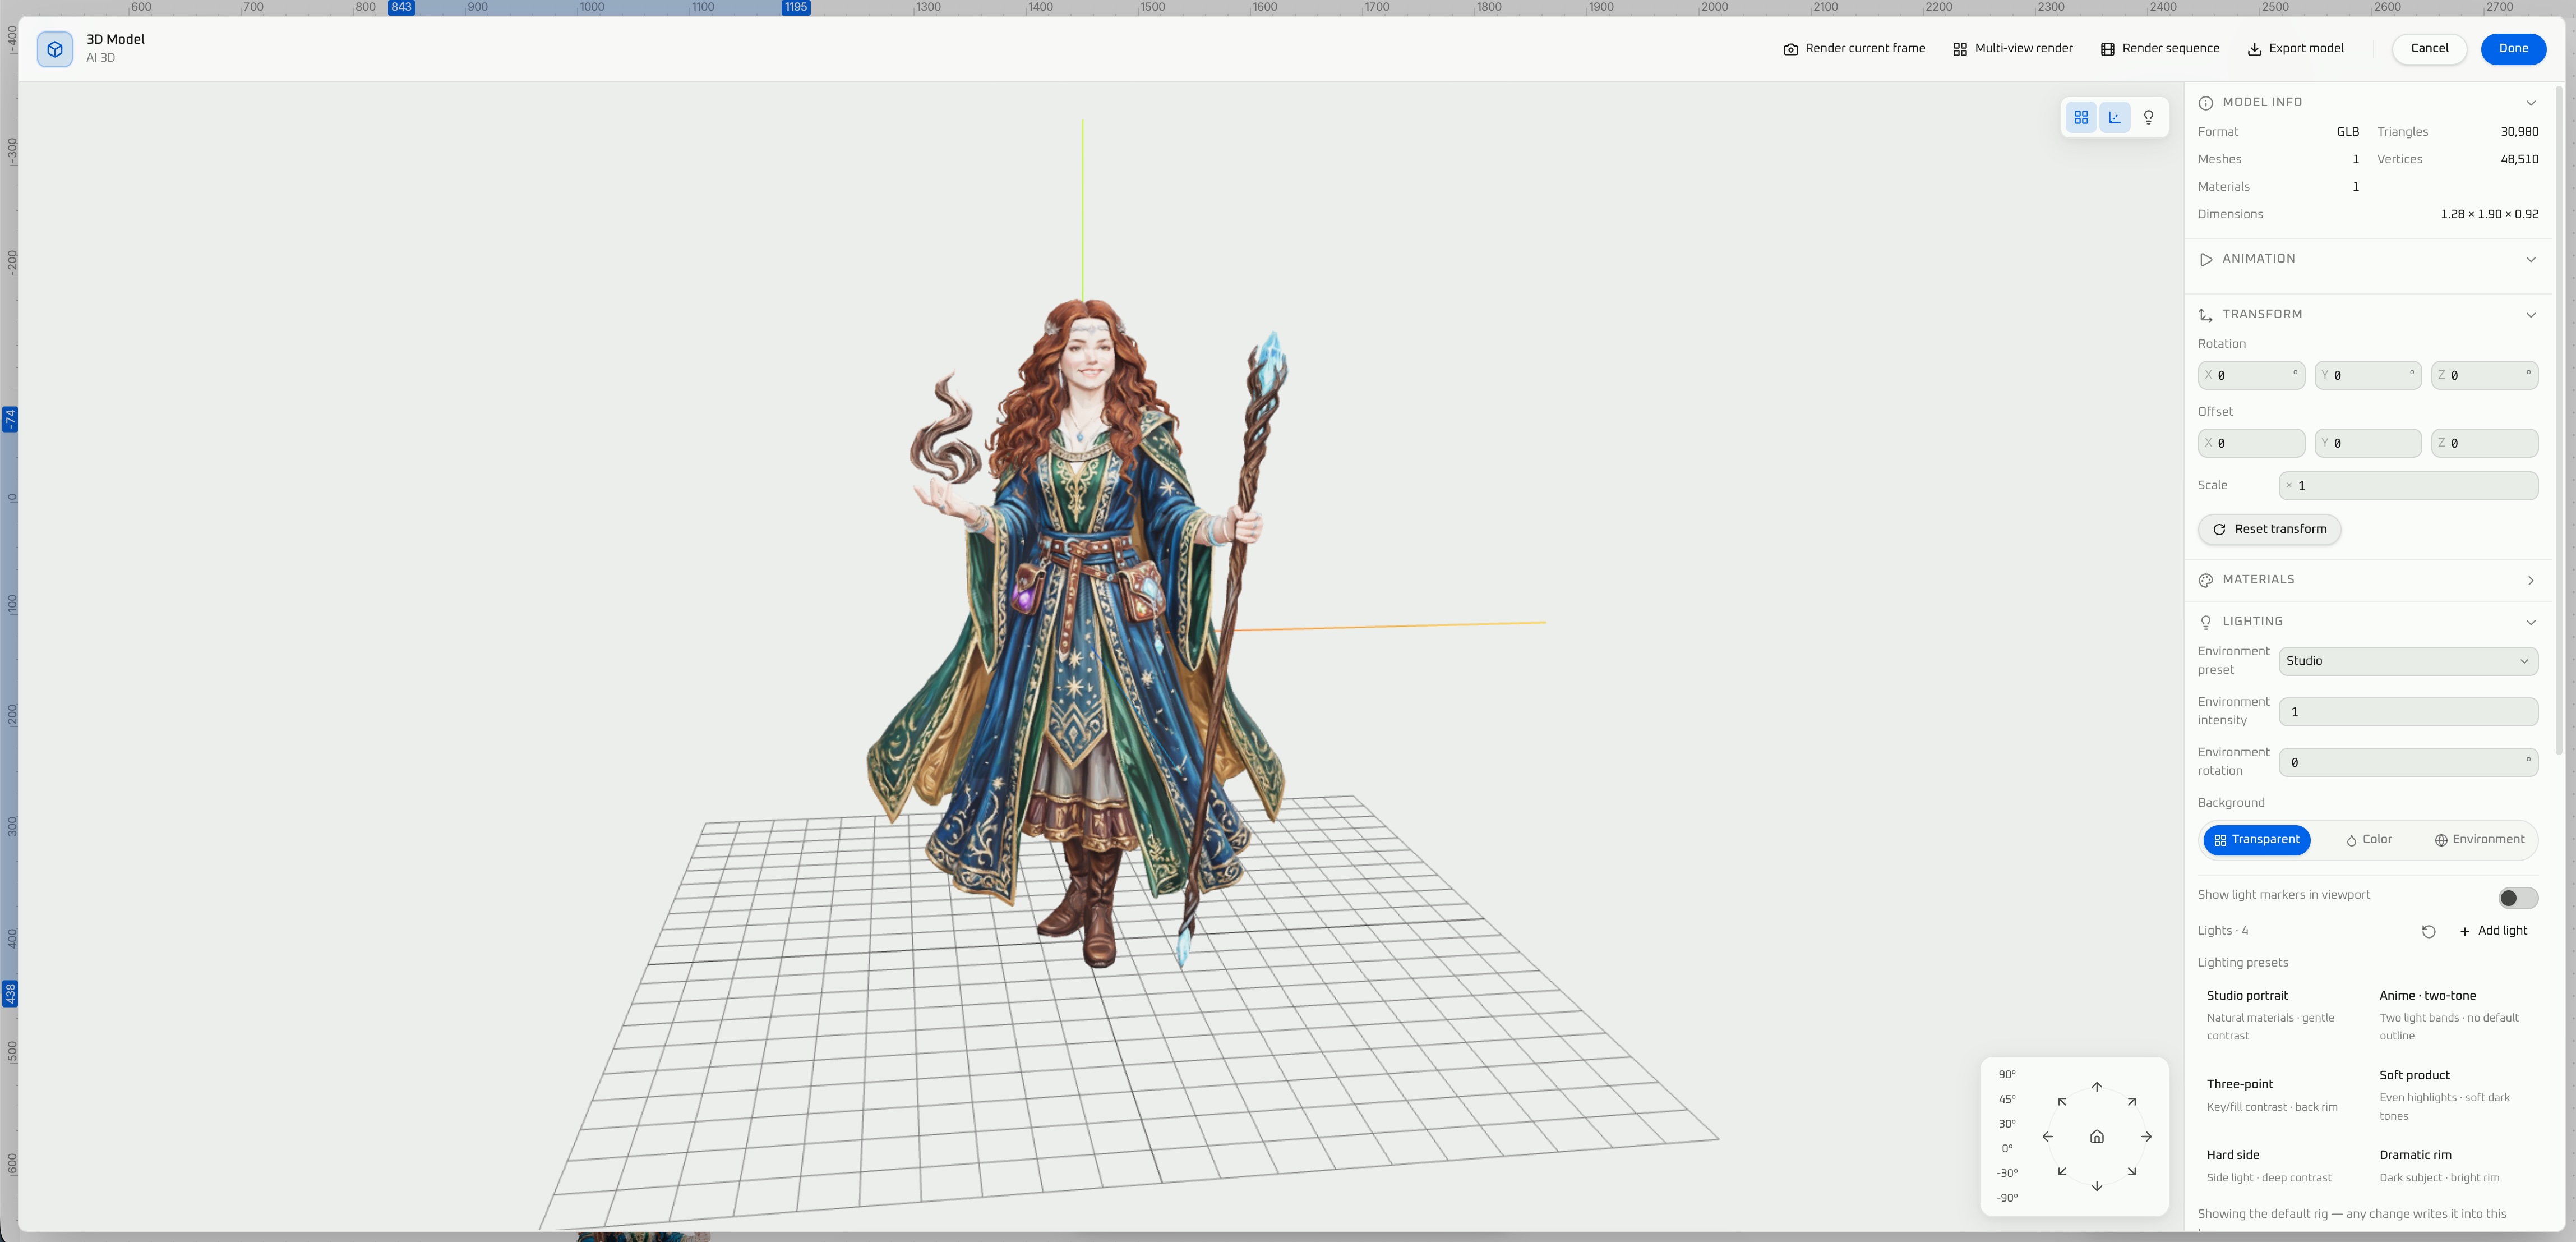Click the upper-left diagonal camera arrow
The width and height of the screenshot is (2576, 1242).
point(2062,1102)
